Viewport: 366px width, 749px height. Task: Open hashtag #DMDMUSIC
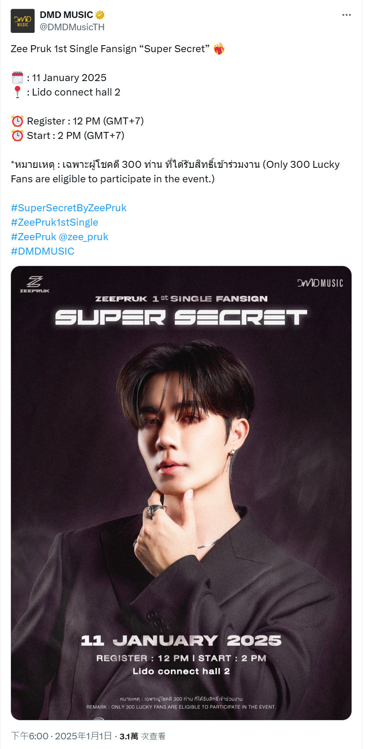43,251
